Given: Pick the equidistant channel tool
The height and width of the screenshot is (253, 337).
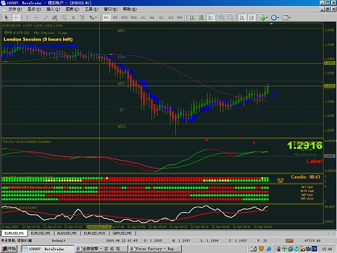Looking at the screenshot, I should pos(55,18).
